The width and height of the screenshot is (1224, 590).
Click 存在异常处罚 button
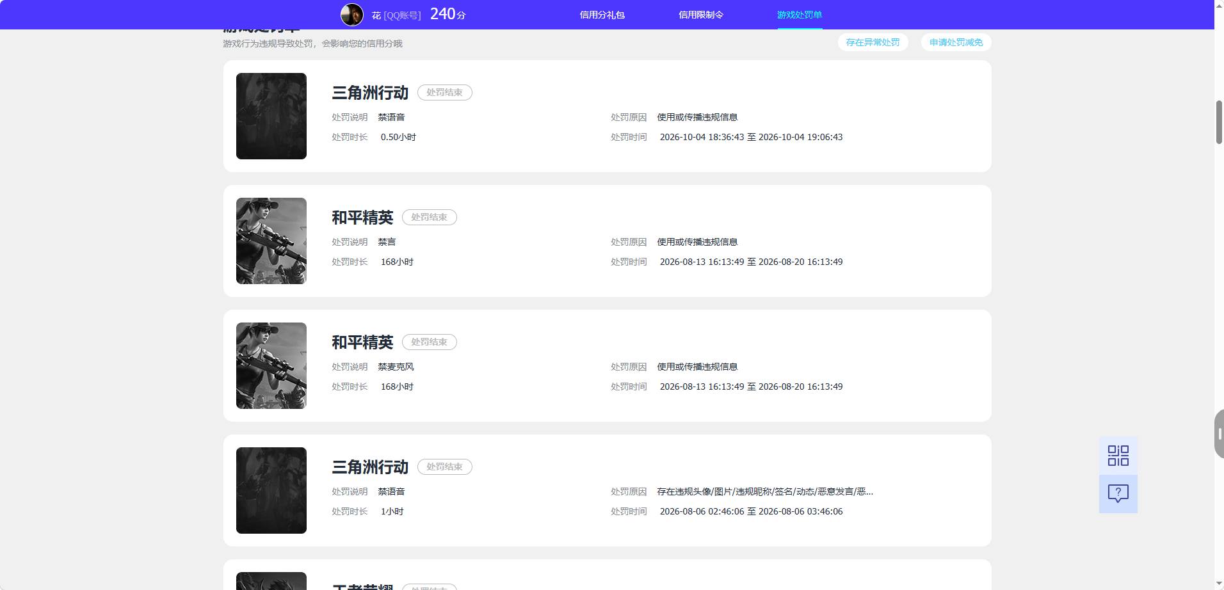873,42
